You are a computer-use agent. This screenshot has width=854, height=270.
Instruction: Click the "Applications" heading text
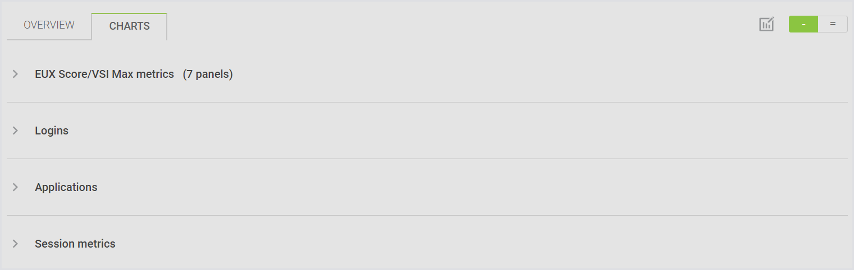(66, 187)
